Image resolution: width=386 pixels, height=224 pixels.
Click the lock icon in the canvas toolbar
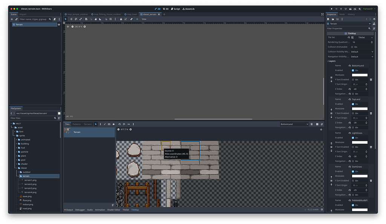pos(121,19)
